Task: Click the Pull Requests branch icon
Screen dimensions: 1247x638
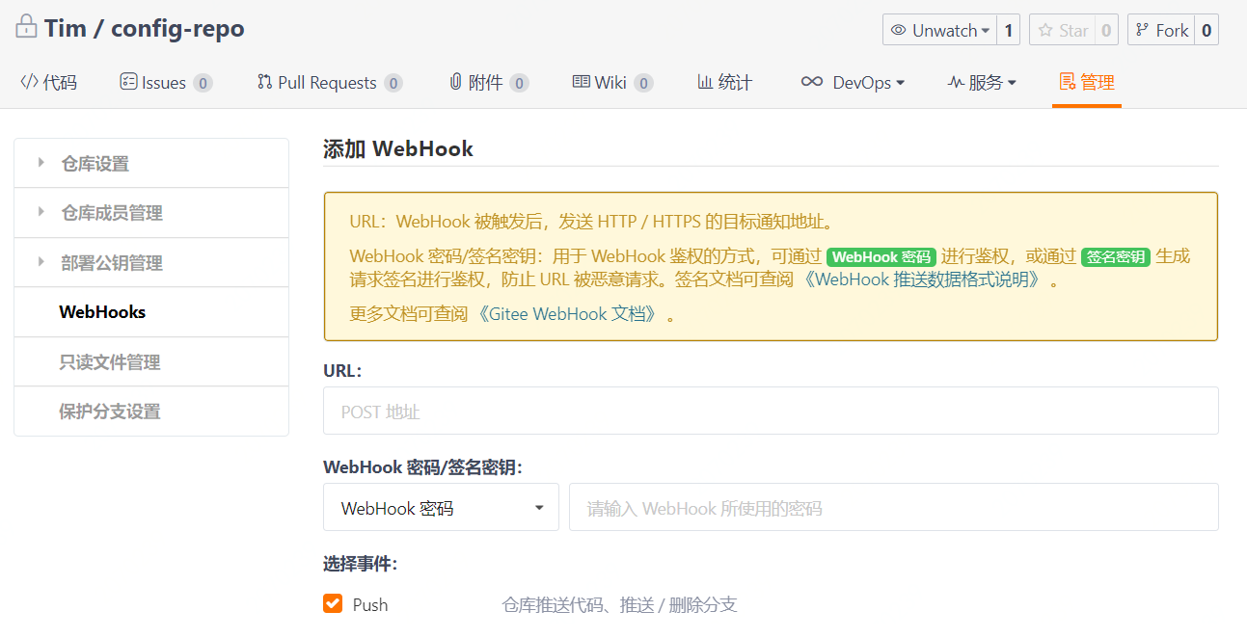Action: [x=264, y=82]
